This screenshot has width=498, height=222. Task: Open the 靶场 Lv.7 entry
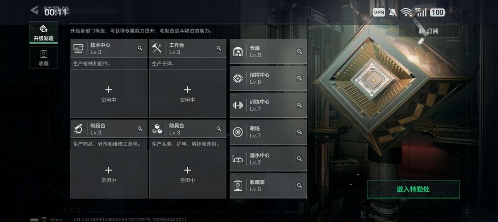coord(268,132)
